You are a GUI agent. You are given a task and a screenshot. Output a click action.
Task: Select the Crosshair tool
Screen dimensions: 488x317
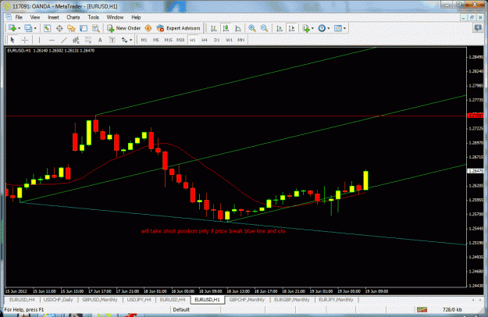(x=25, y=40)
